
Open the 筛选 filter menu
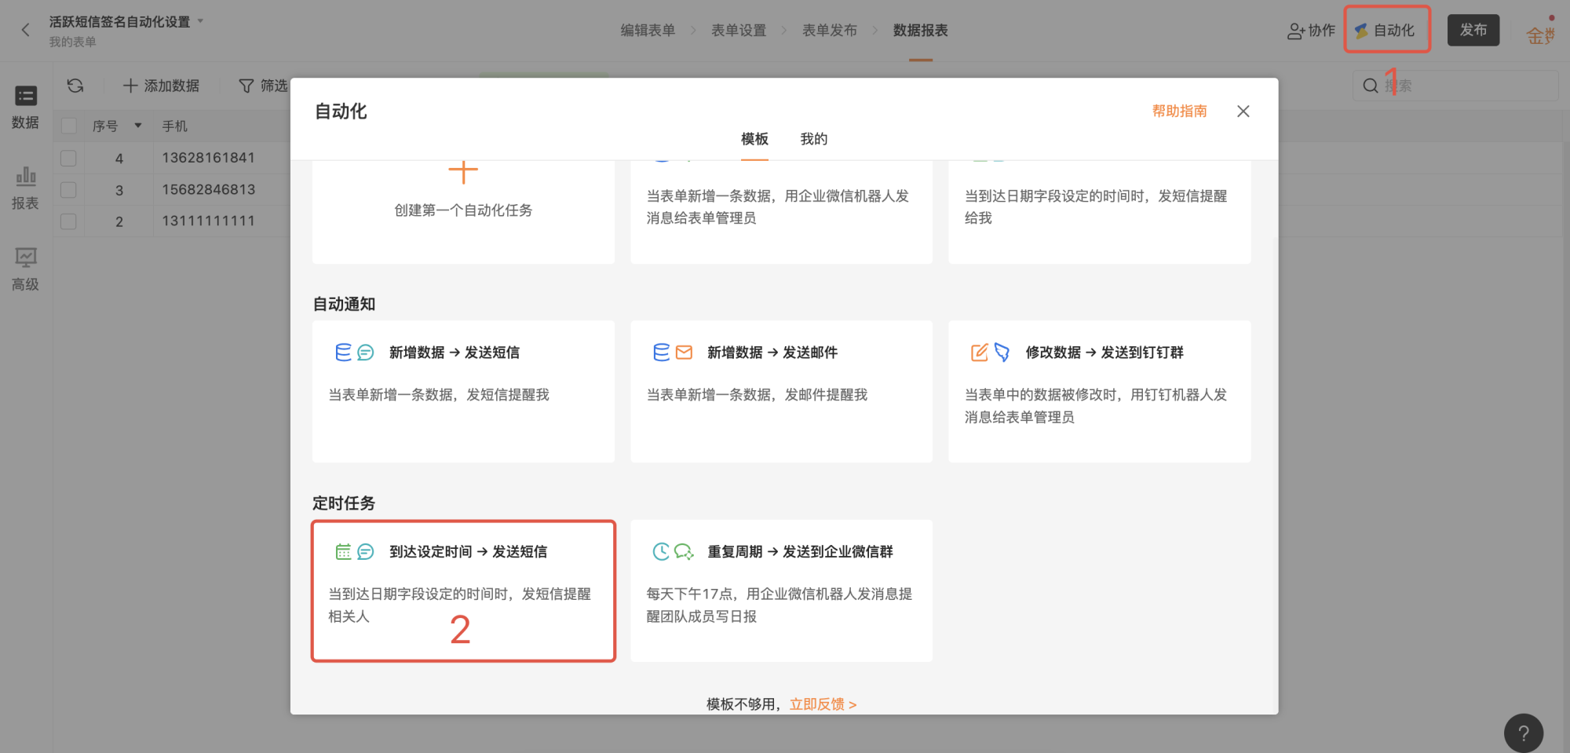pos(264,86)
